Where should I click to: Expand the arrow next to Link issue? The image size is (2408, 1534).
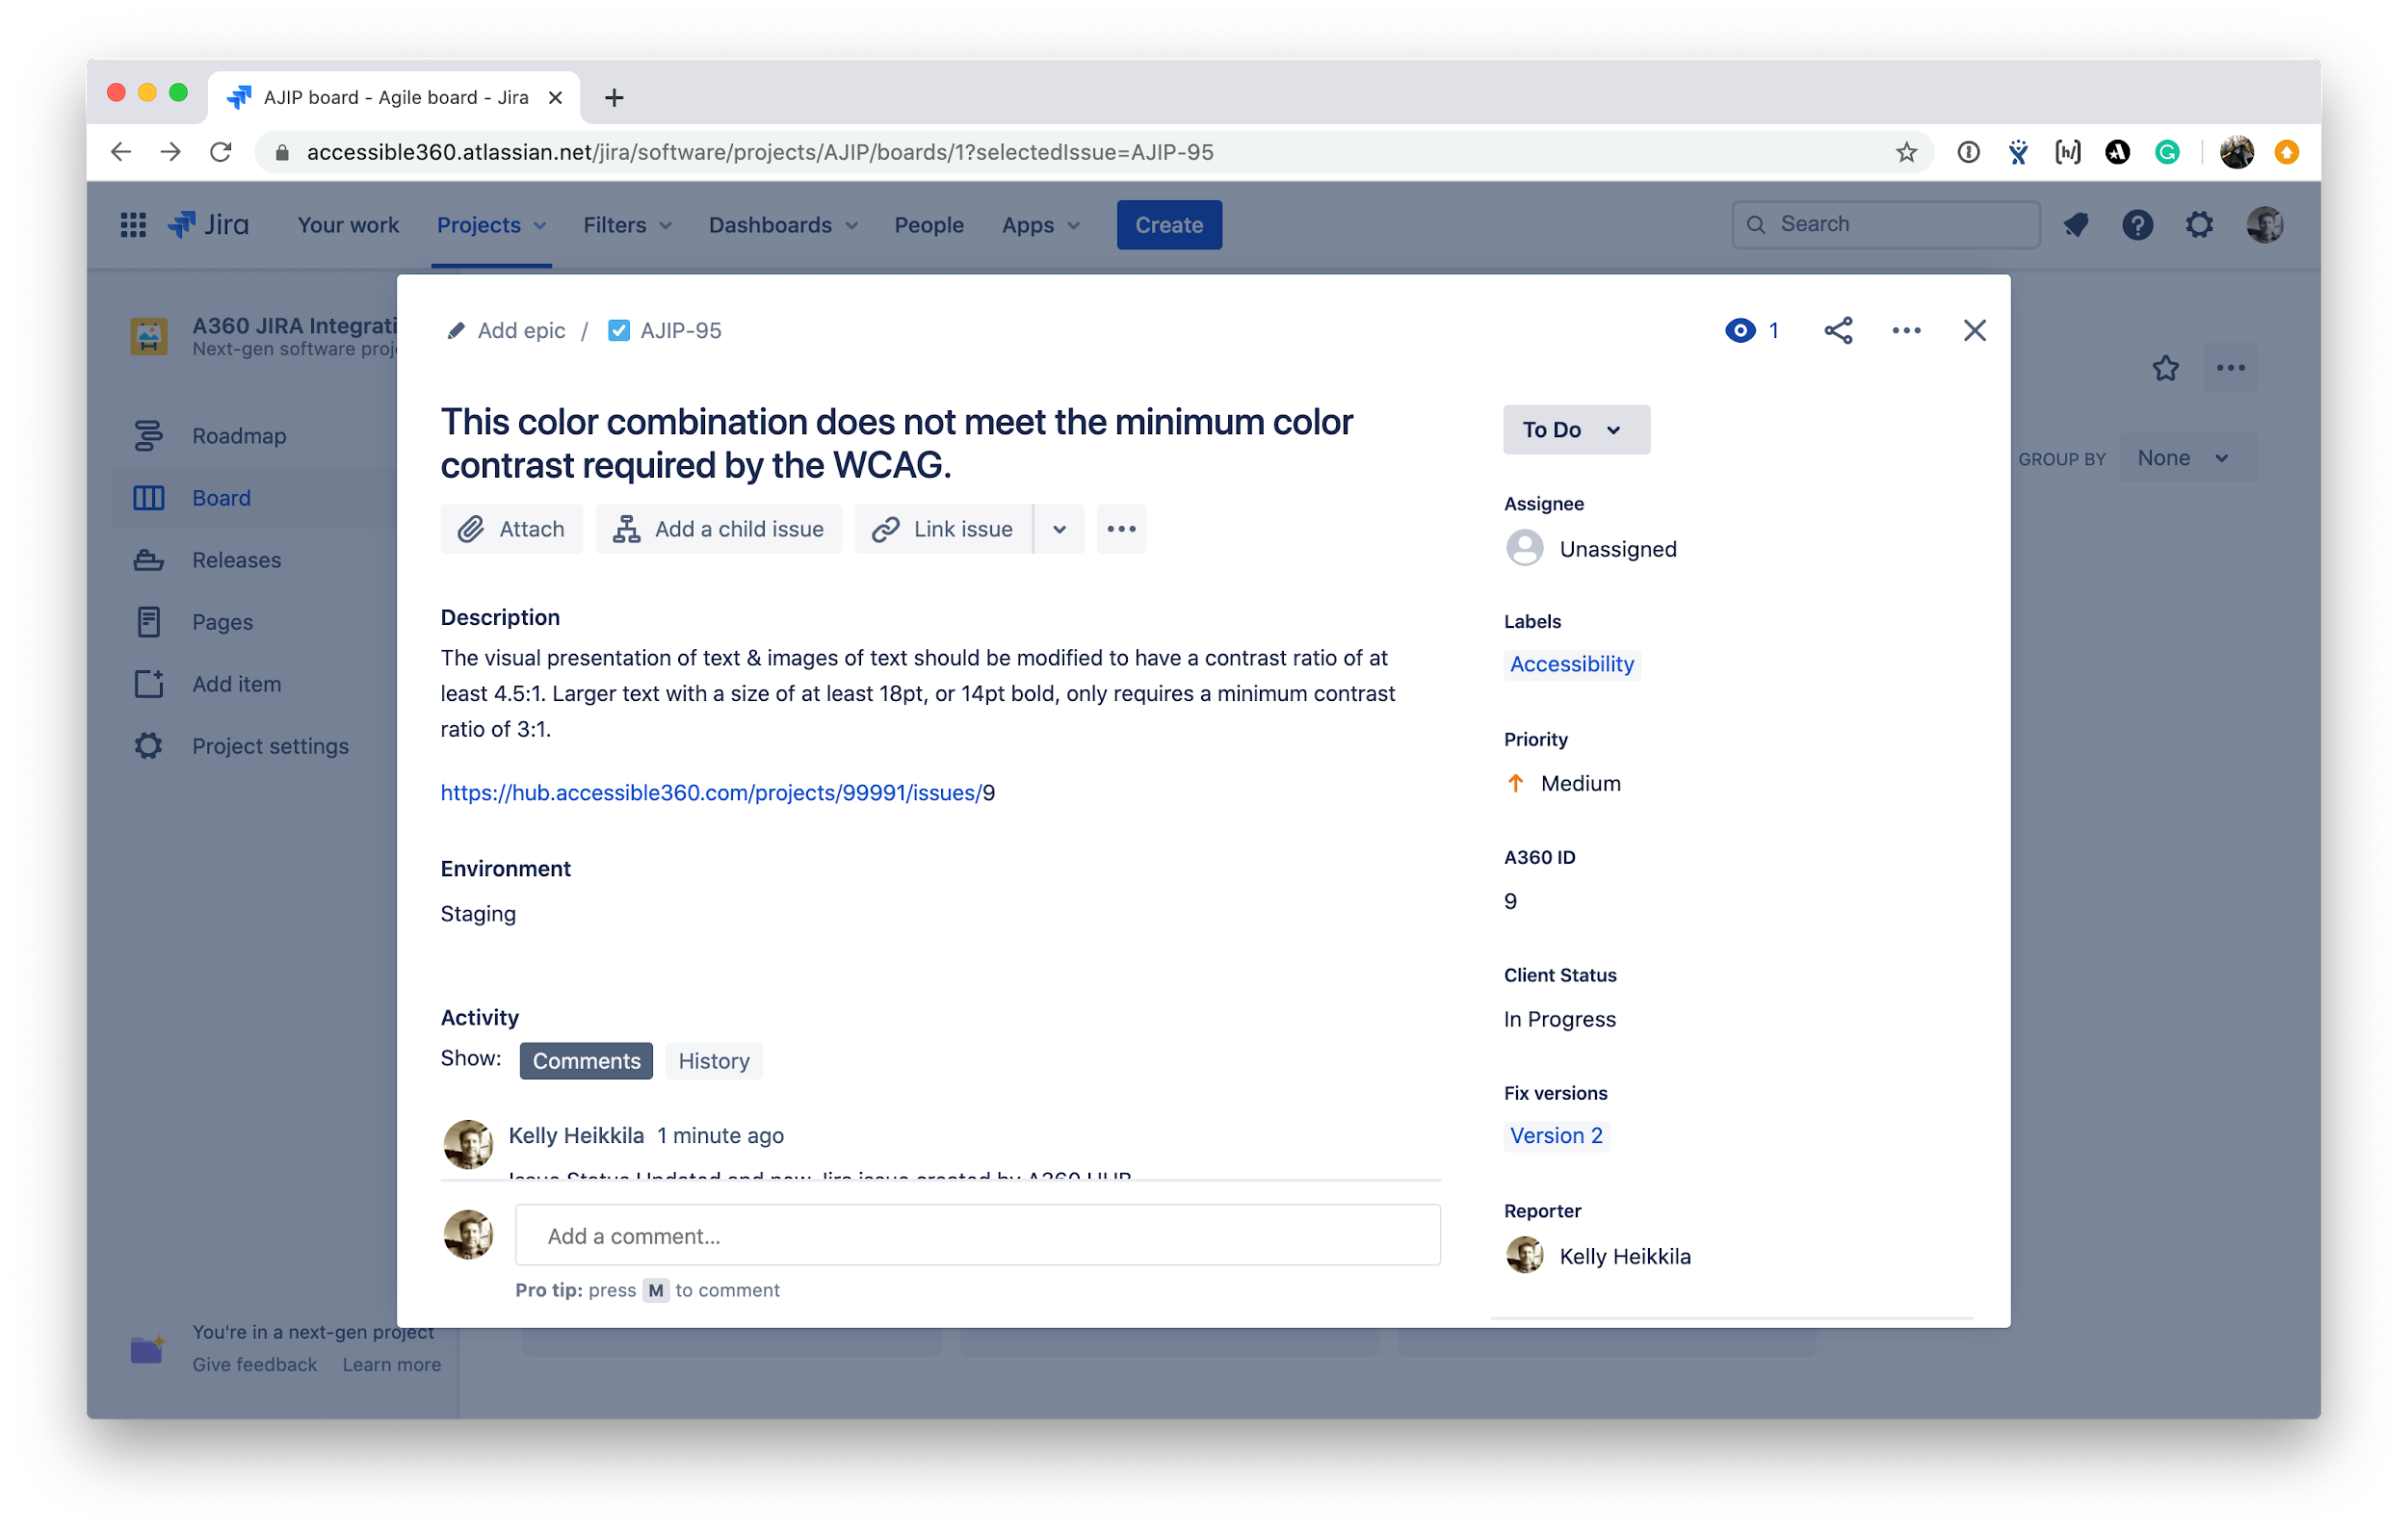[1059, 529]
